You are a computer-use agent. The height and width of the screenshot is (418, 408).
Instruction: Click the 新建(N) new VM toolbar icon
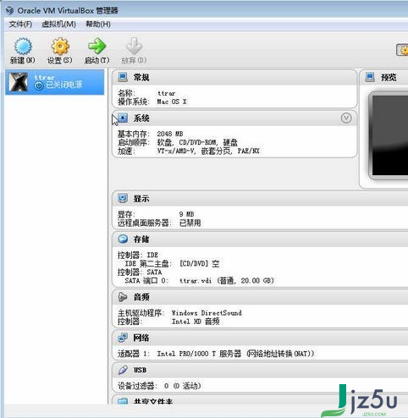(x=23, y=47)
